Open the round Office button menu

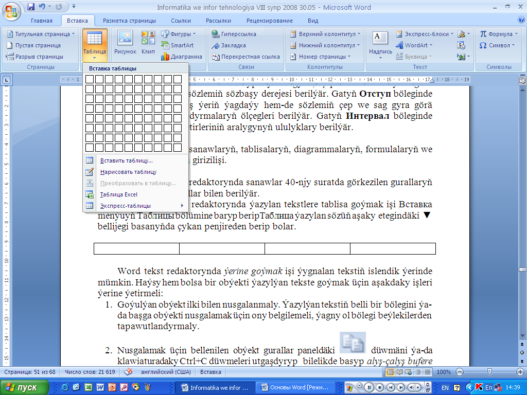(11, 11)
